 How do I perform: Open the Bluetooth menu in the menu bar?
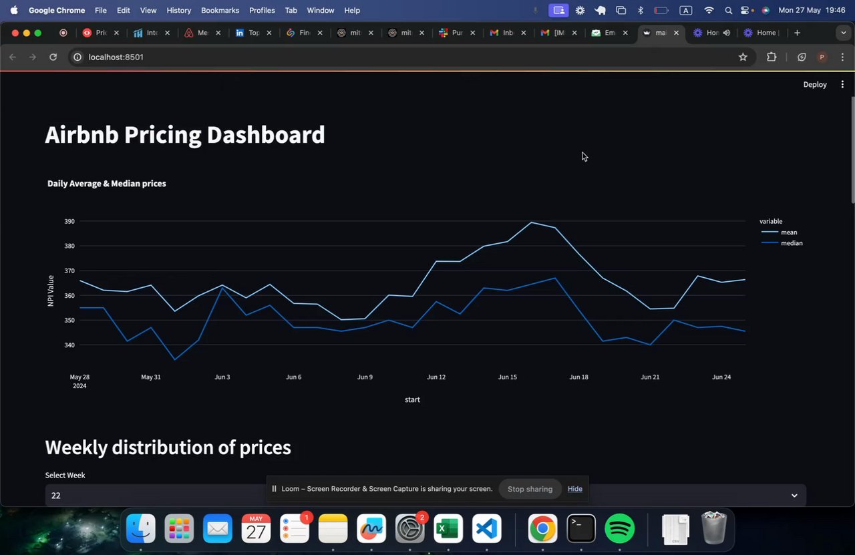pyautogui.click(x=641, y=11)
